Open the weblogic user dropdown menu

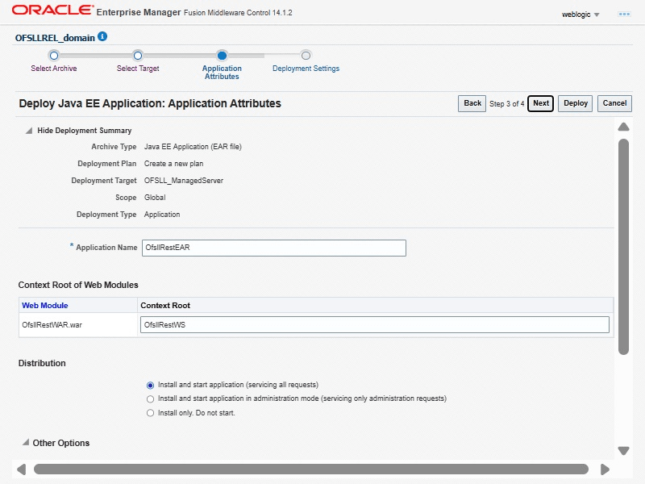[580, 15]
